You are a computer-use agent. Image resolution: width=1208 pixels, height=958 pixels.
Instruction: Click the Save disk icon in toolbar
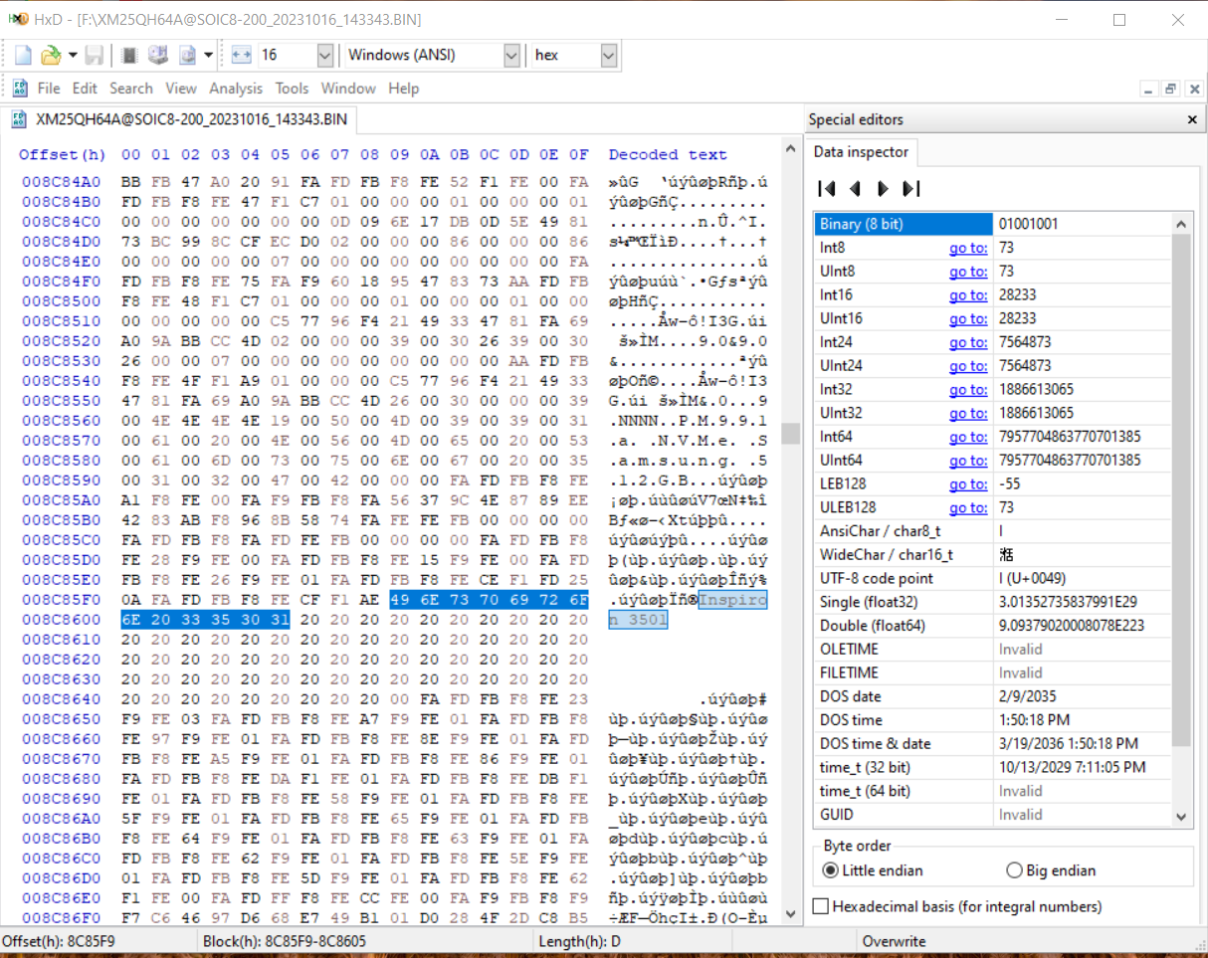pyautogui.click(x=95, y=55)
